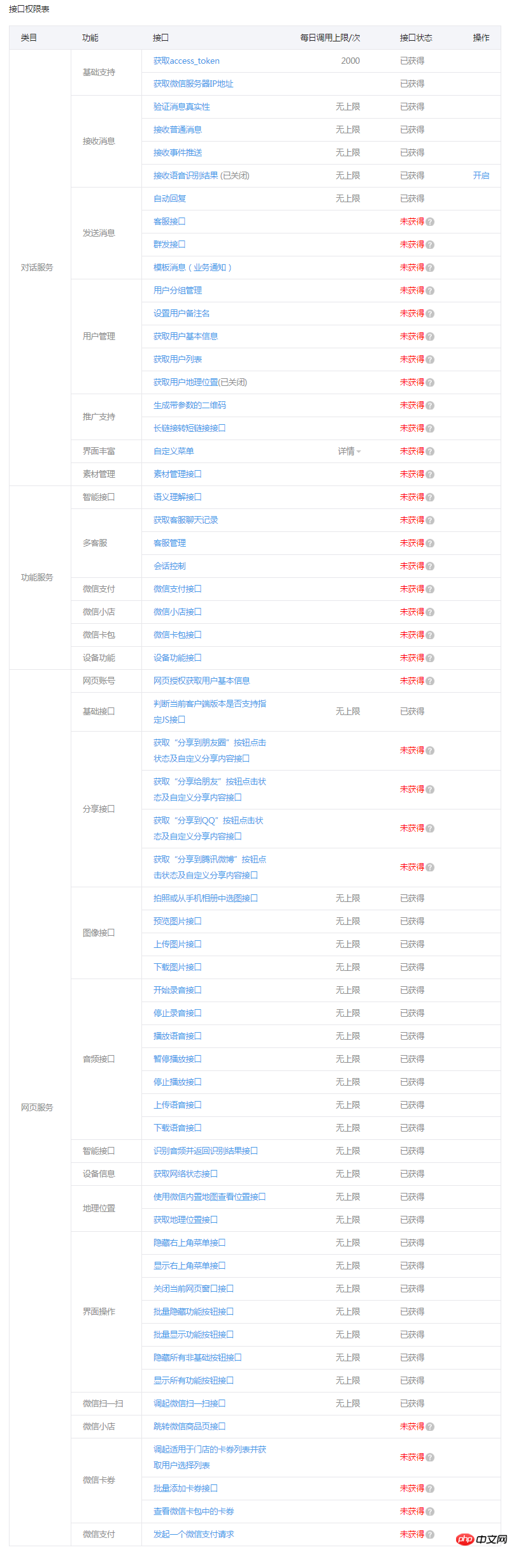
Task: Open 预览图片接口 link
Action: (x=178, y=921)
